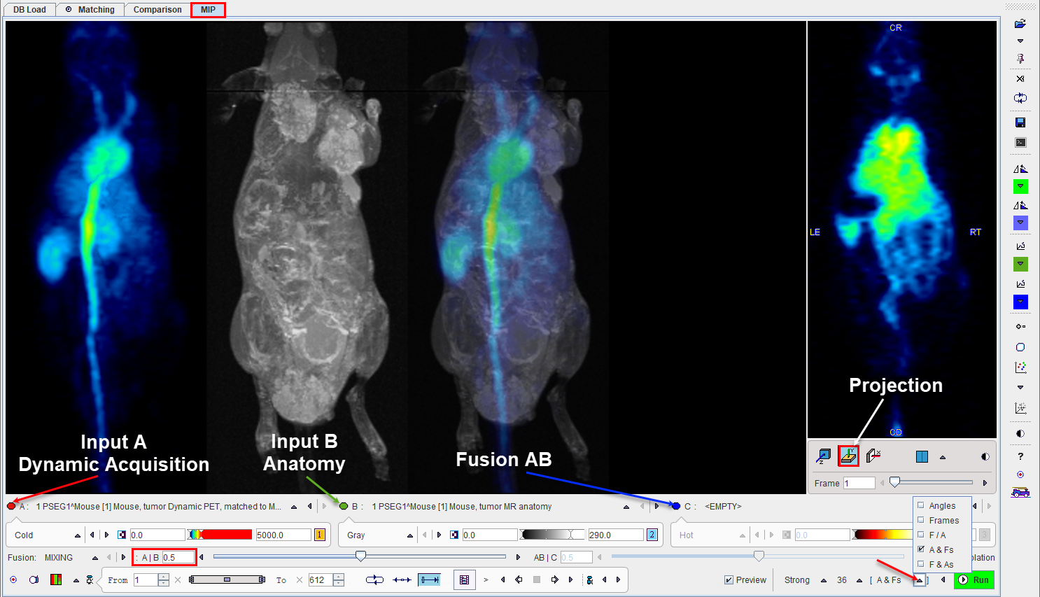Image resolution: width=1040 pixels, height=597 pixels.
Task: Click the A|B fusion mixing slider handle
Action: click(x=360, y=556)
